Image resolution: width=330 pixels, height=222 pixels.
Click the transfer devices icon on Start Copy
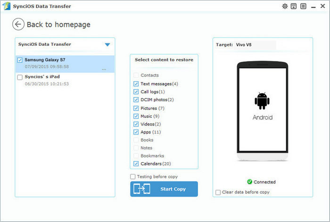(x=141, y=189)
